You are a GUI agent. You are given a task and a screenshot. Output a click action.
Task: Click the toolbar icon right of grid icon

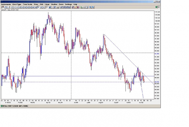point(52,7)
